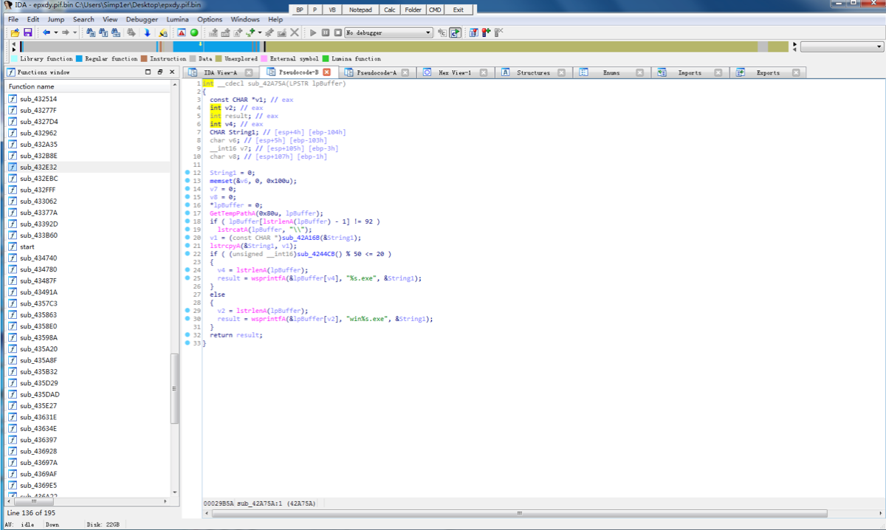This screenshot has height=530, width=886.
Task: Click sub_4244CB call in pseudocode
Action: [x=316, y=254]
